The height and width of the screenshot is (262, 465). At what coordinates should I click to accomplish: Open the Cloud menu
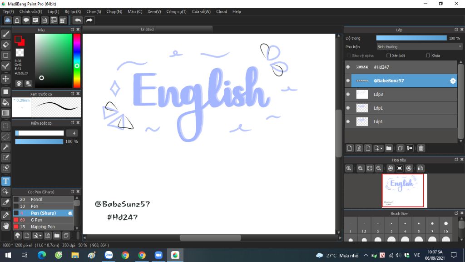222,11
